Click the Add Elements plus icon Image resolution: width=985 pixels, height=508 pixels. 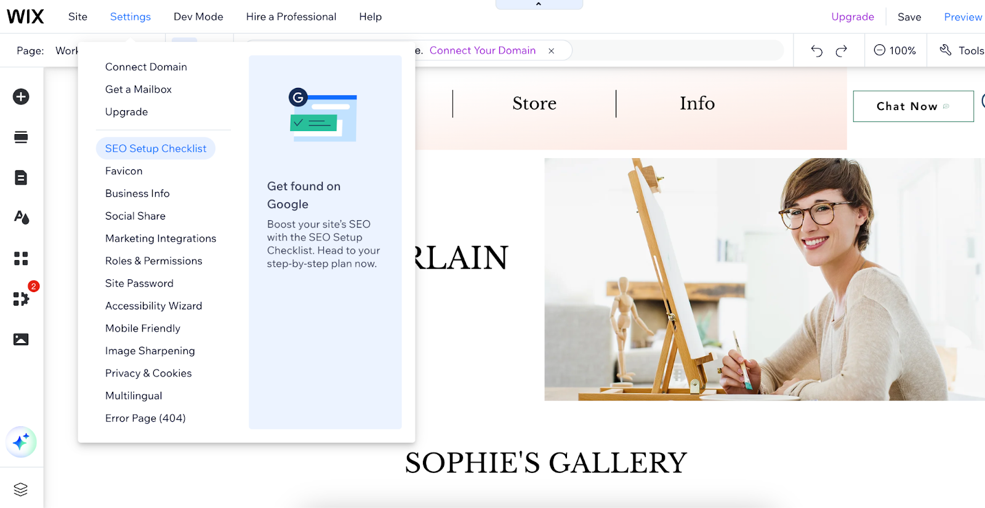pyautogui.click(x=21, y=97)
